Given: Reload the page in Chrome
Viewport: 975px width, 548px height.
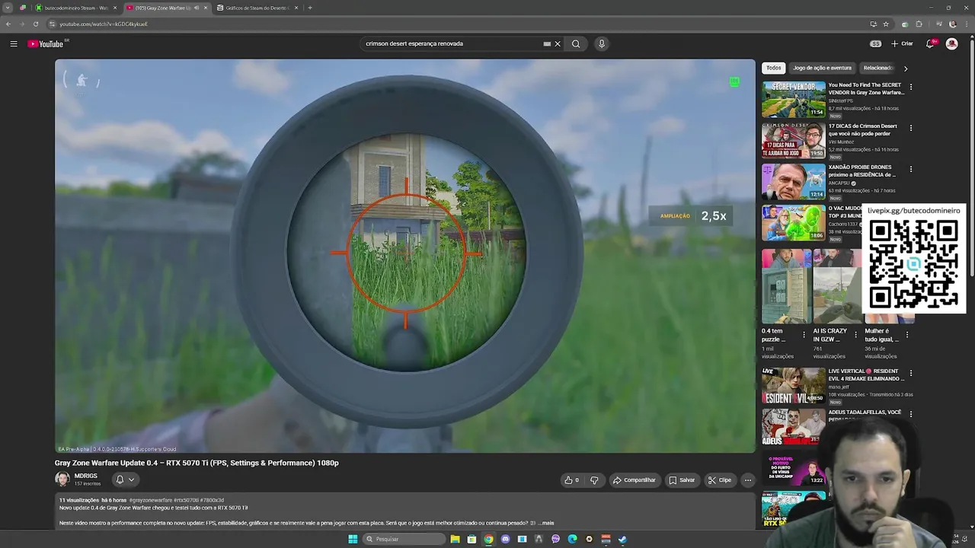Looking at the screenshot, I should (x=36, y=24).
